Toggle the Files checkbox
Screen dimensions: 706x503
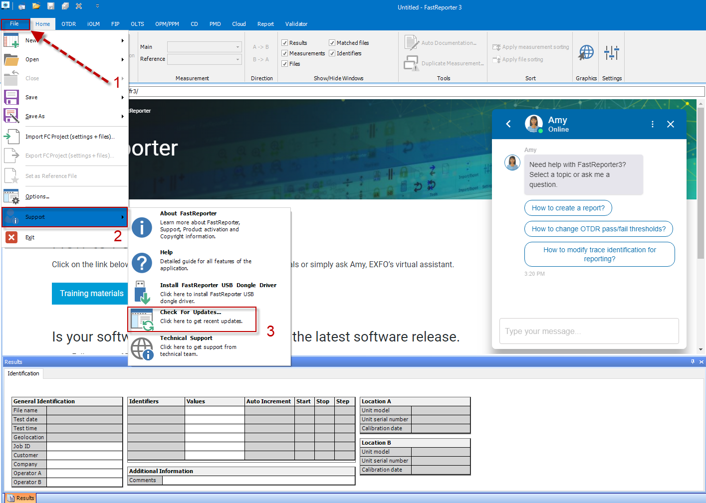click(285, 64)
